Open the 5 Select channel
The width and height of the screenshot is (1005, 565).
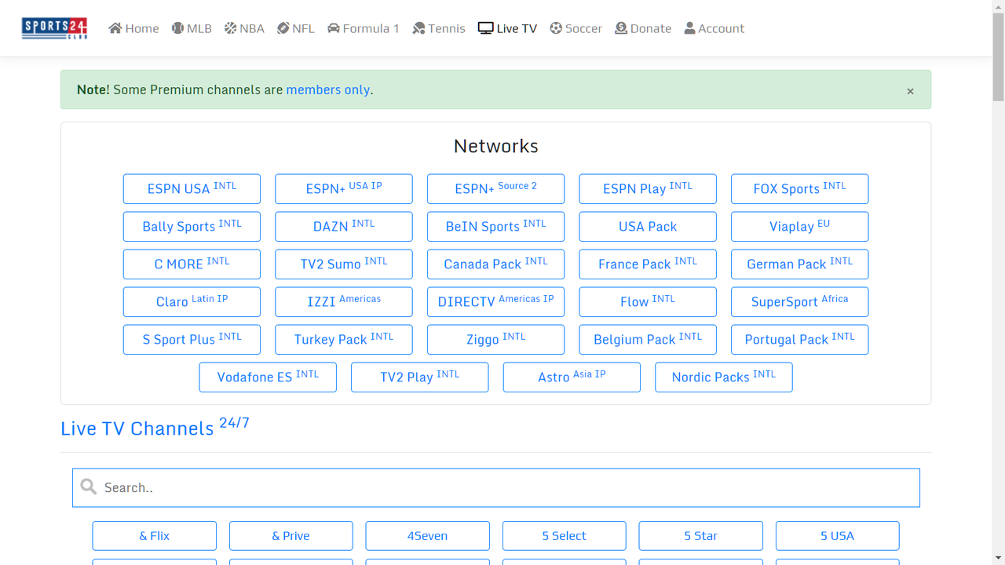tap(564, 536)
